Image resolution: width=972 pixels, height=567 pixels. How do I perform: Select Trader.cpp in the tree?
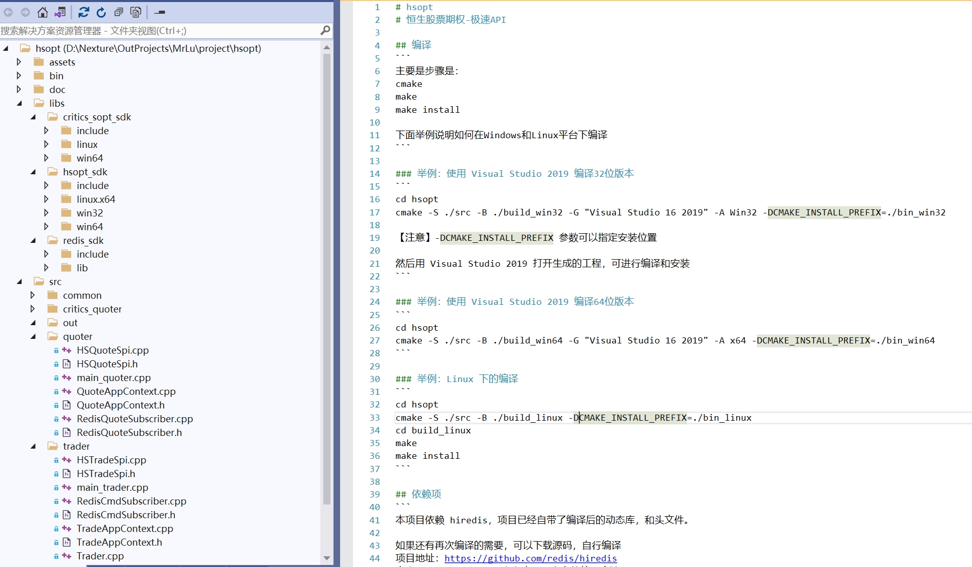click(x=100, y=556)
